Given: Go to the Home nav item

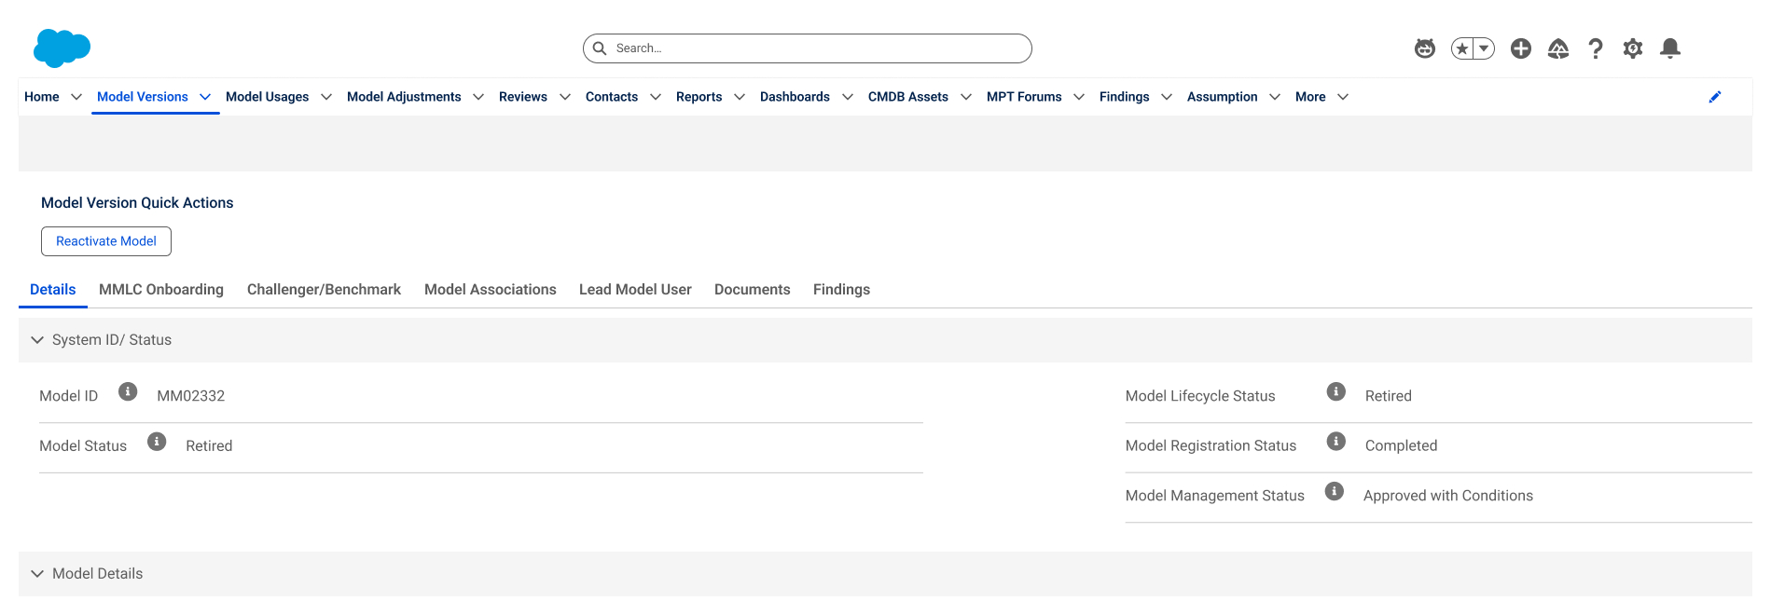Looking at the screenshot, I should click(42, 97).
